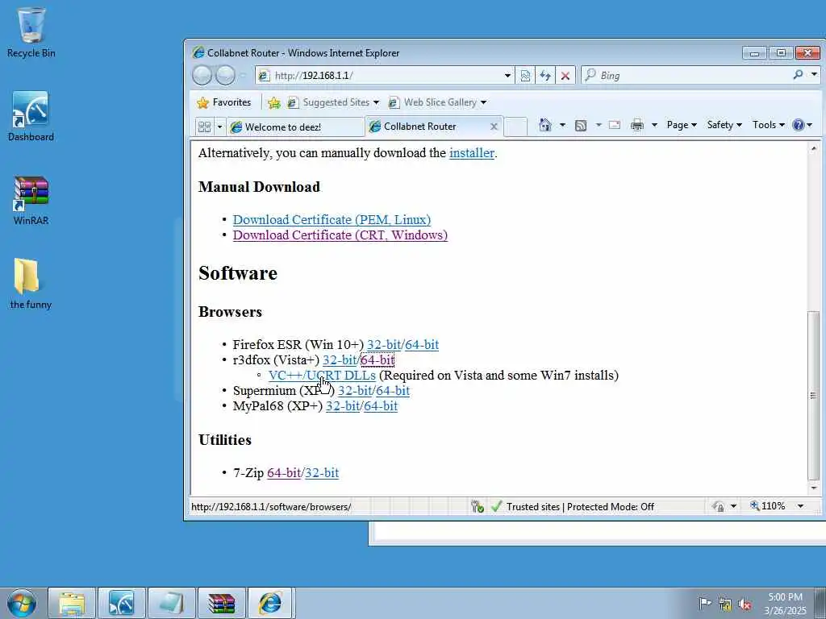
Task: Open the Safety menu
Action: 724,125
